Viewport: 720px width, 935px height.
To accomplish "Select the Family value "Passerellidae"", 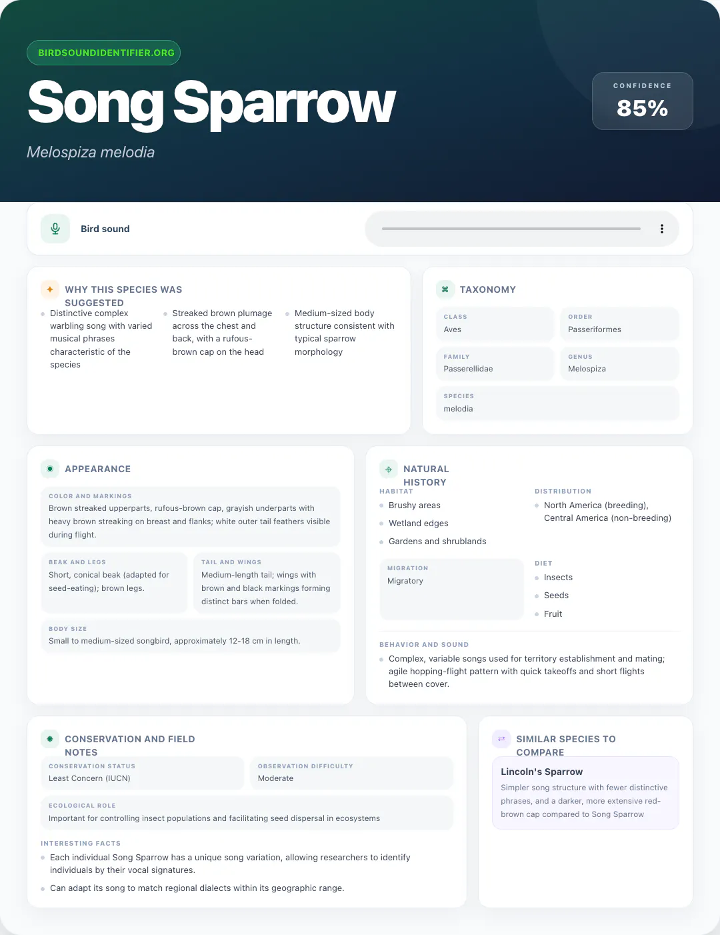I will pyautogui.click(x=469, y=369).
